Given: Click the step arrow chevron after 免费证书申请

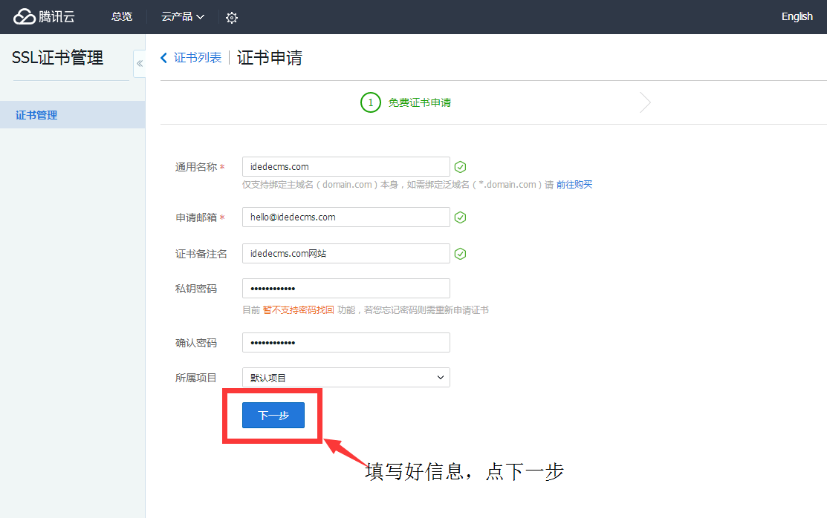Looking at the screenshot, I should [645, 102].
